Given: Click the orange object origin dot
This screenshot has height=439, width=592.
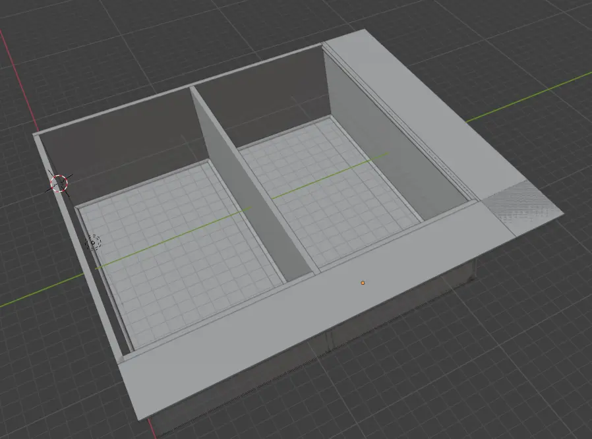Looking at the screenshot, I should [x=363, y=283].
